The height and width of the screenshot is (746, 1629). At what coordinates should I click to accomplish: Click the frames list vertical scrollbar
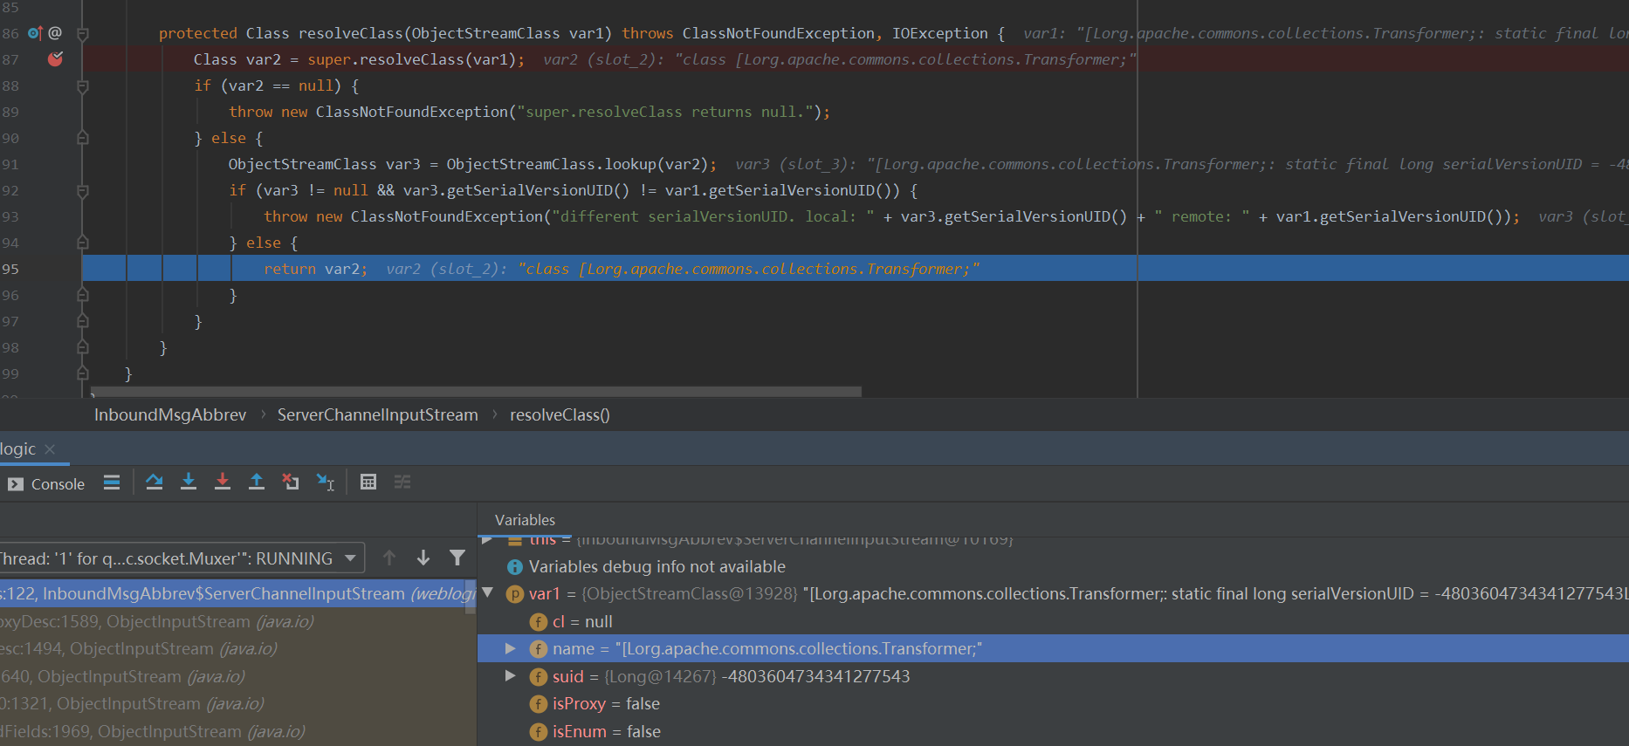point(471,596)
